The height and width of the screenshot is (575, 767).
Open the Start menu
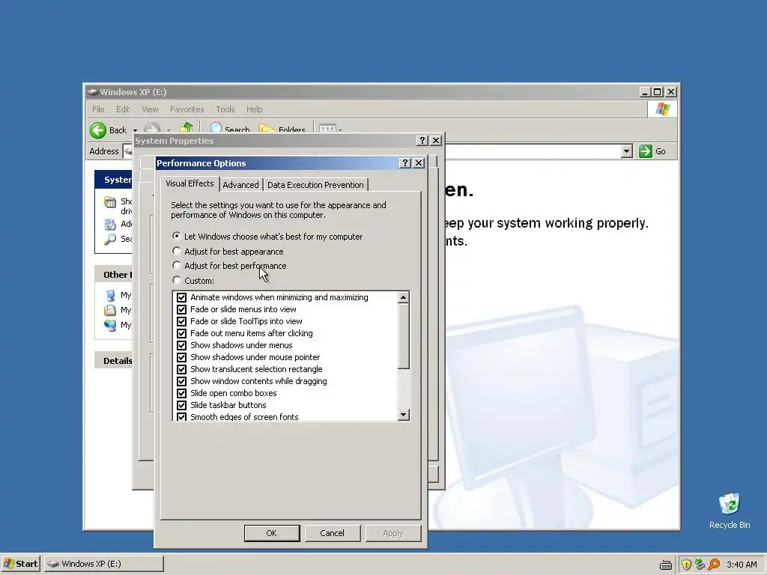coord(21,564)
